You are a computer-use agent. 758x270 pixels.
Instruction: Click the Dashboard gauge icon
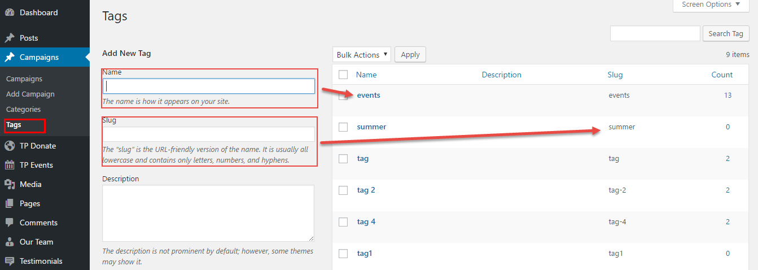point(10,12)
